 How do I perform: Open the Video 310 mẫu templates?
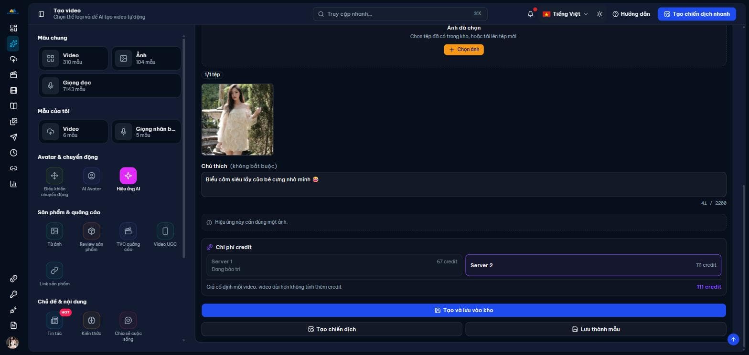(73, 58)
